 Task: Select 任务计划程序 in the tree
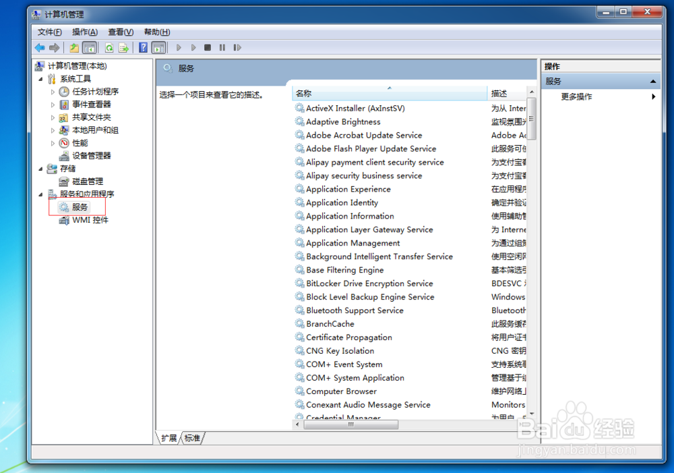(x=96, y=92)
